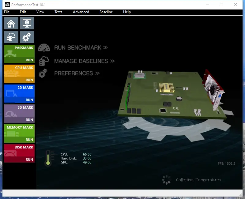Click the RUN BENCHMARK link
Viewport: 245px width, 199px height.
pyautogui.click(x=81, y=48)
